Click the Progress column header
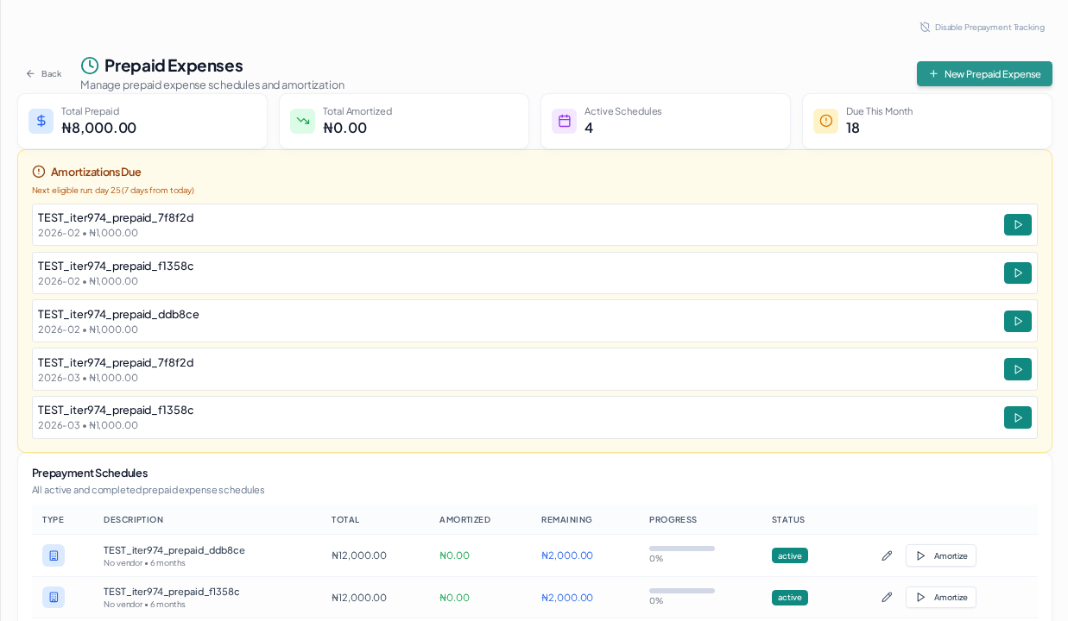This screenshot has width=1068, height=621. 673,519
